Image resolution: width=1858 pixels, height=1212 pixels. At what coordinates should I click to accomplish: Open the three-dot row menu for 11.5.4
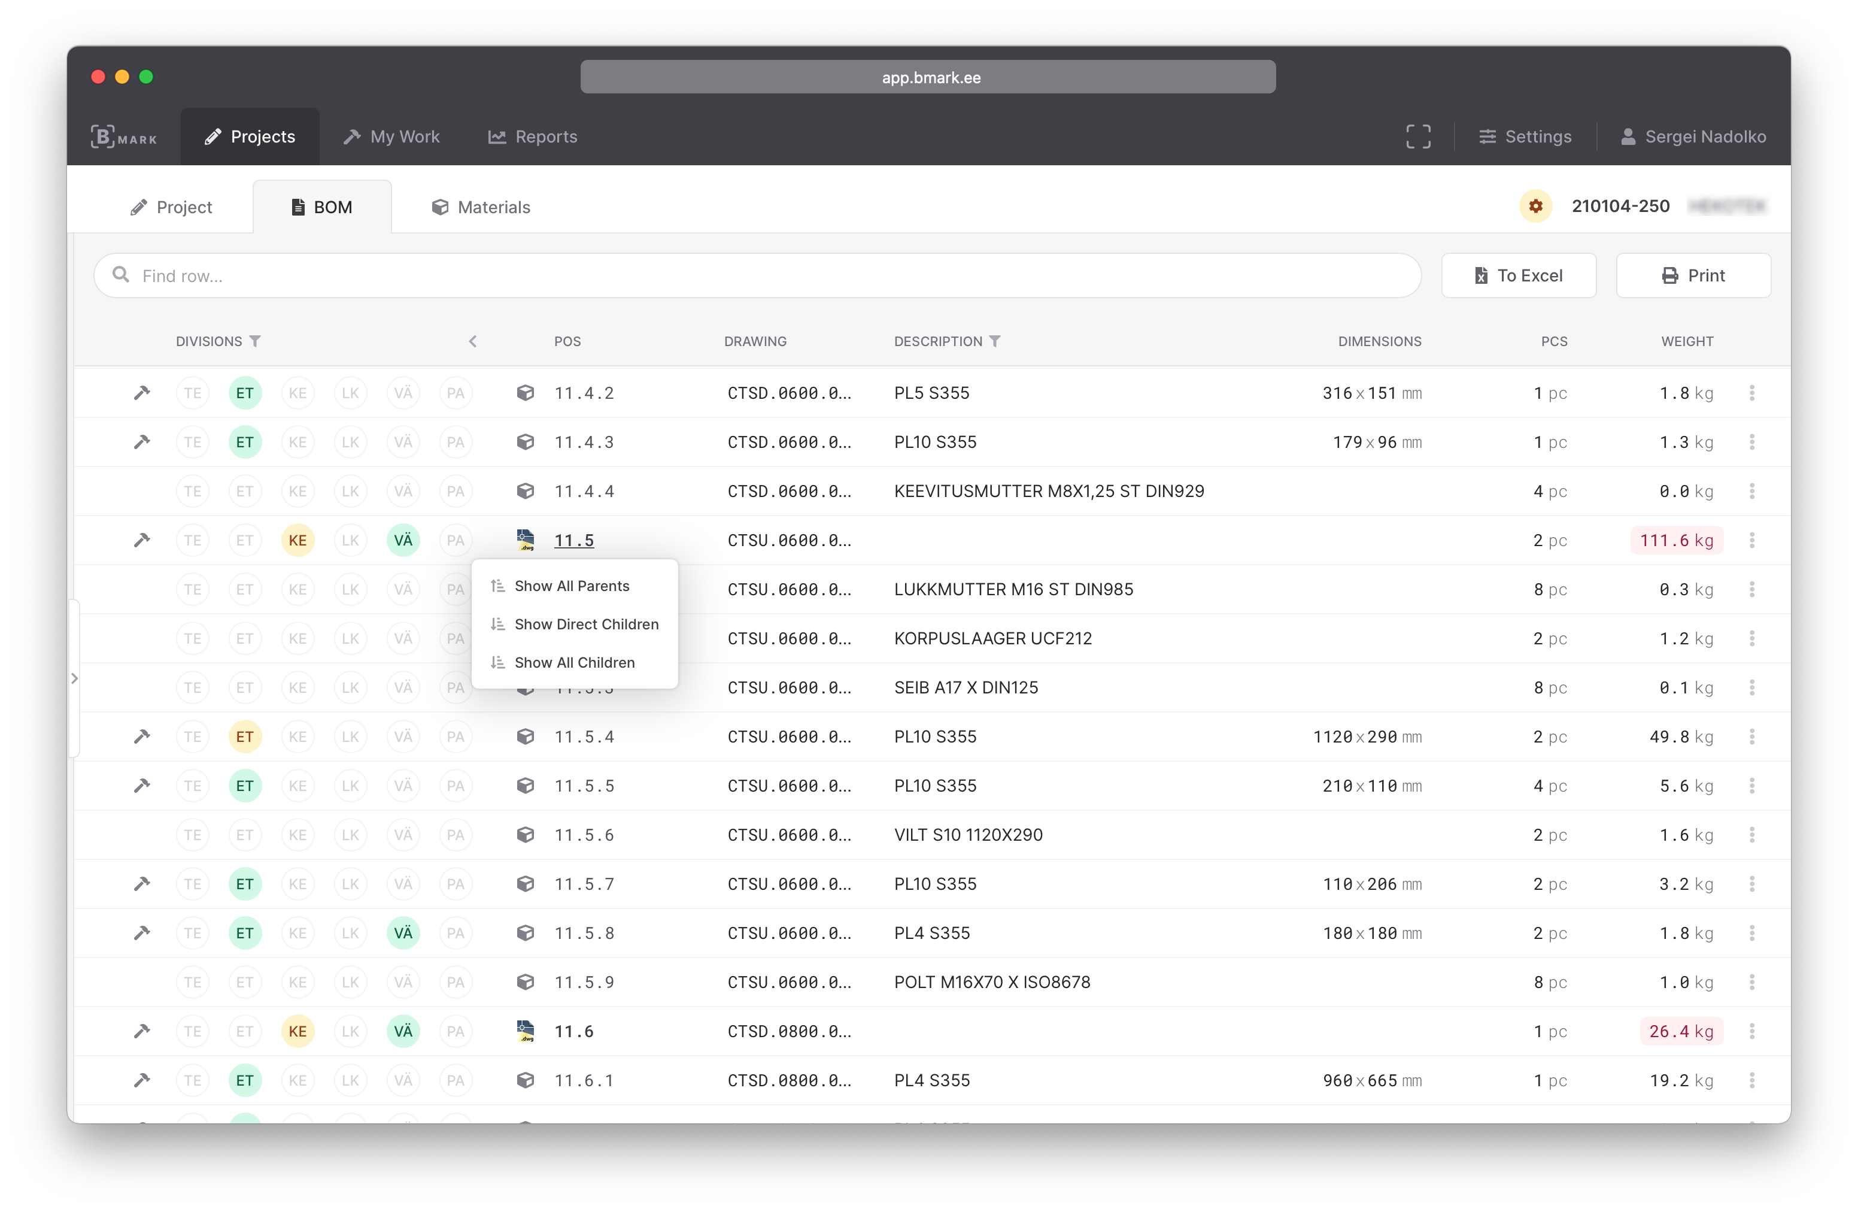pos(1752,735)
